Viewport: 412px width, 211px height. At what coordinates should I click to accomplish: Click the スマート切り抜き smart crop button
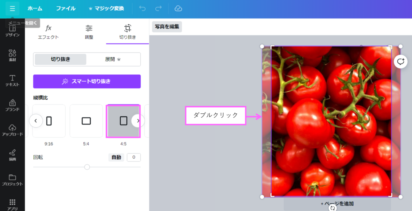click(x=87, y=81)
